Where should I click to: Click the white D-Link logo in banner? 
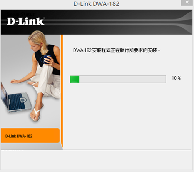tap(26, 22)
